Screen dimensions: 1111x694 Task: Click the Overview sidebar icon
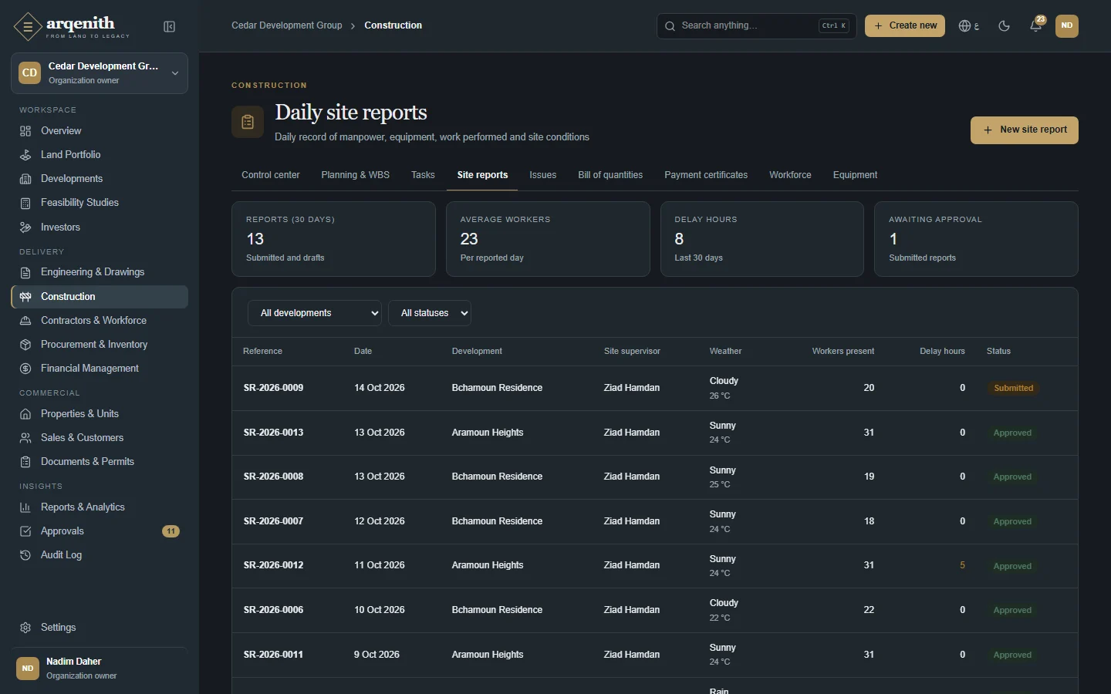pos(25,131)
